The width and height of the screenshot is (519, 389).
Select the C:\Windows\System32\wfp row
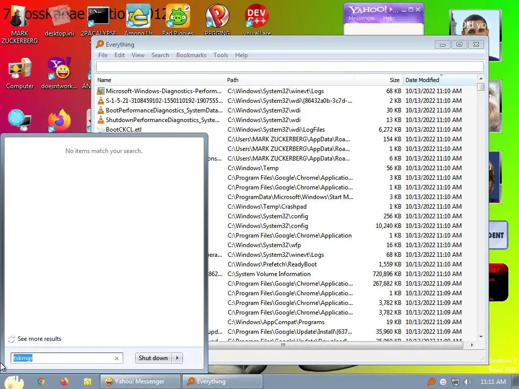pyautogui.click(x=343, y=245)
